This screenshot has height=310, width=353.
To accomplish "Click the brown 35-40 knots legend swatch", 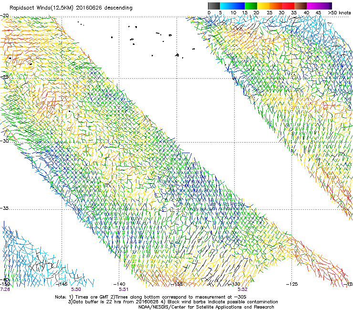I will 301,6.
